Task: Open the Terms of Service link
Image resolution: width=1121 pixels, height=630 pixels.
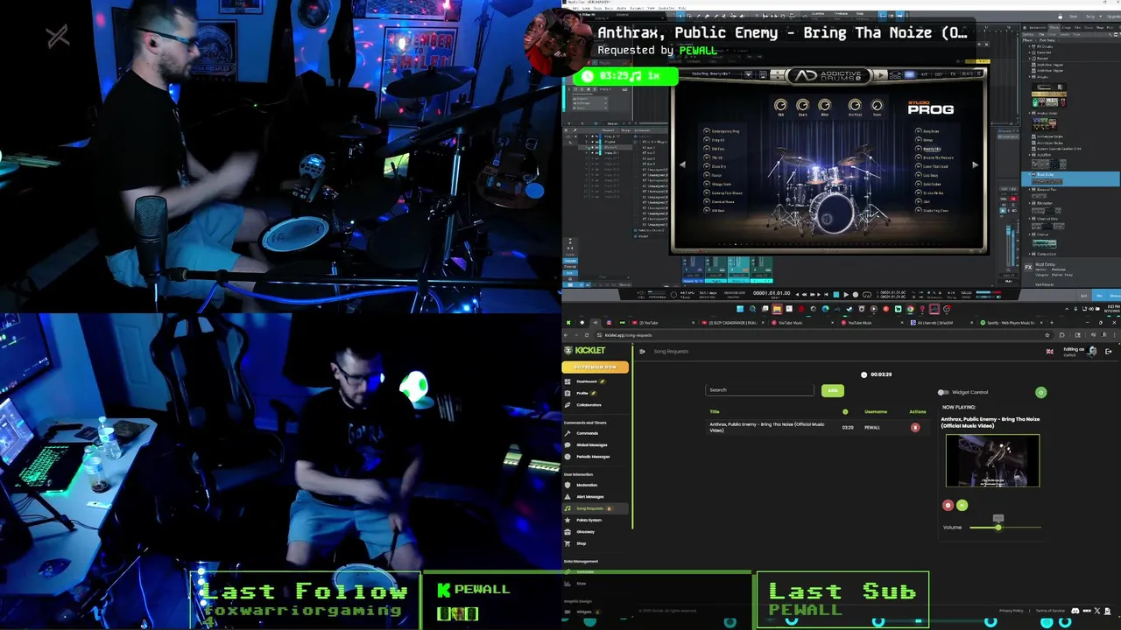Action: (x=1050, y=611)
